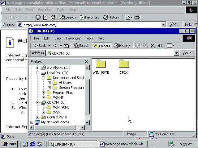Open Edit menu in CDROM window
This screenshot has width=198, height=148.
point(47,38)
